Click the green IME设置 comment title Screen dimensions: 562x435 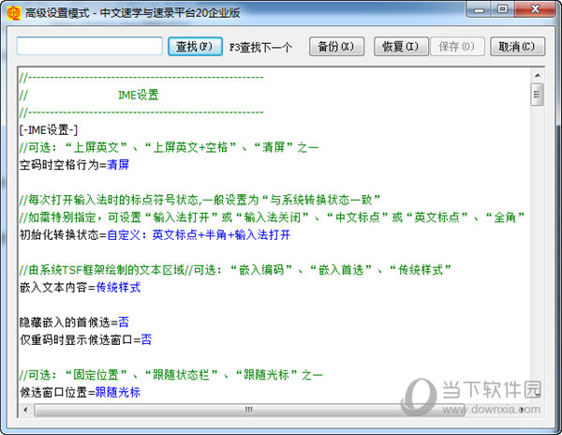(139, 95)
